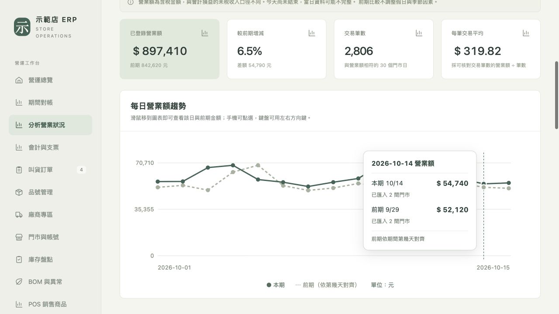Click the store icon beside 門市與帳號
559x314 pixels.
pos(19,237)
